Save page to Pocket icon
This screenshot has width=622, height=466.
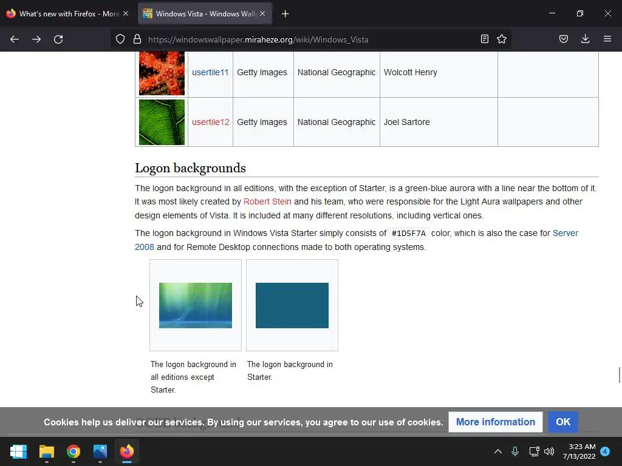(563, 39)
